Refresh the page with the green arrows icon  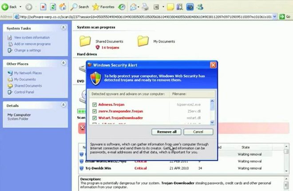coord(53,7)
